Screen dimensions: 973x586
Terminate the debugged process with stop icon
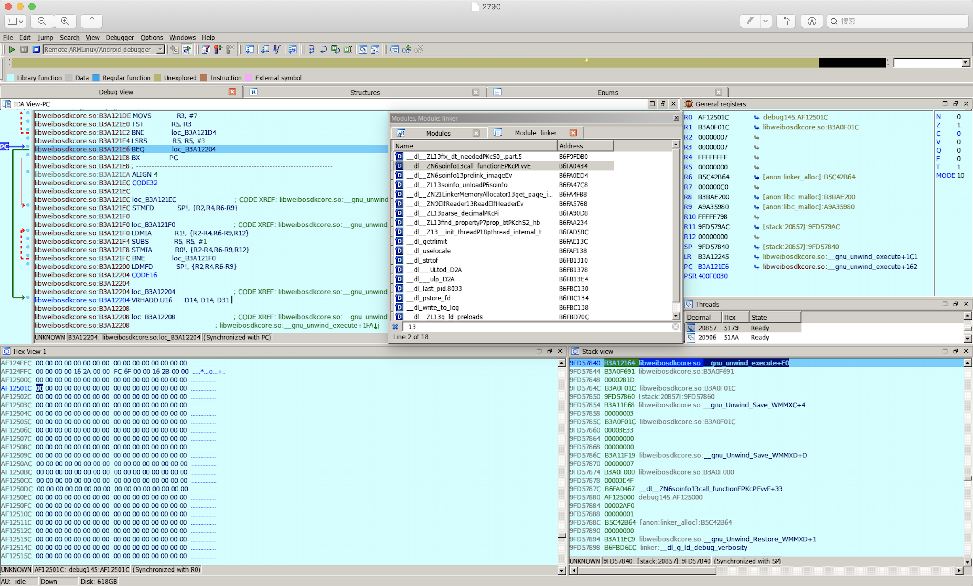36,49
